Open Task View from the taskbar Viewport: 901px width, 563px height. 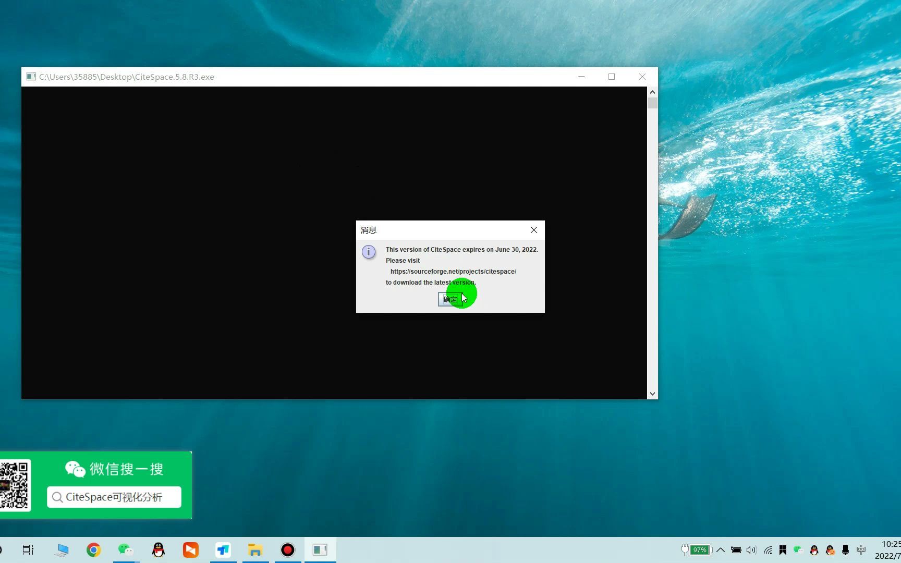coord(27,549)
